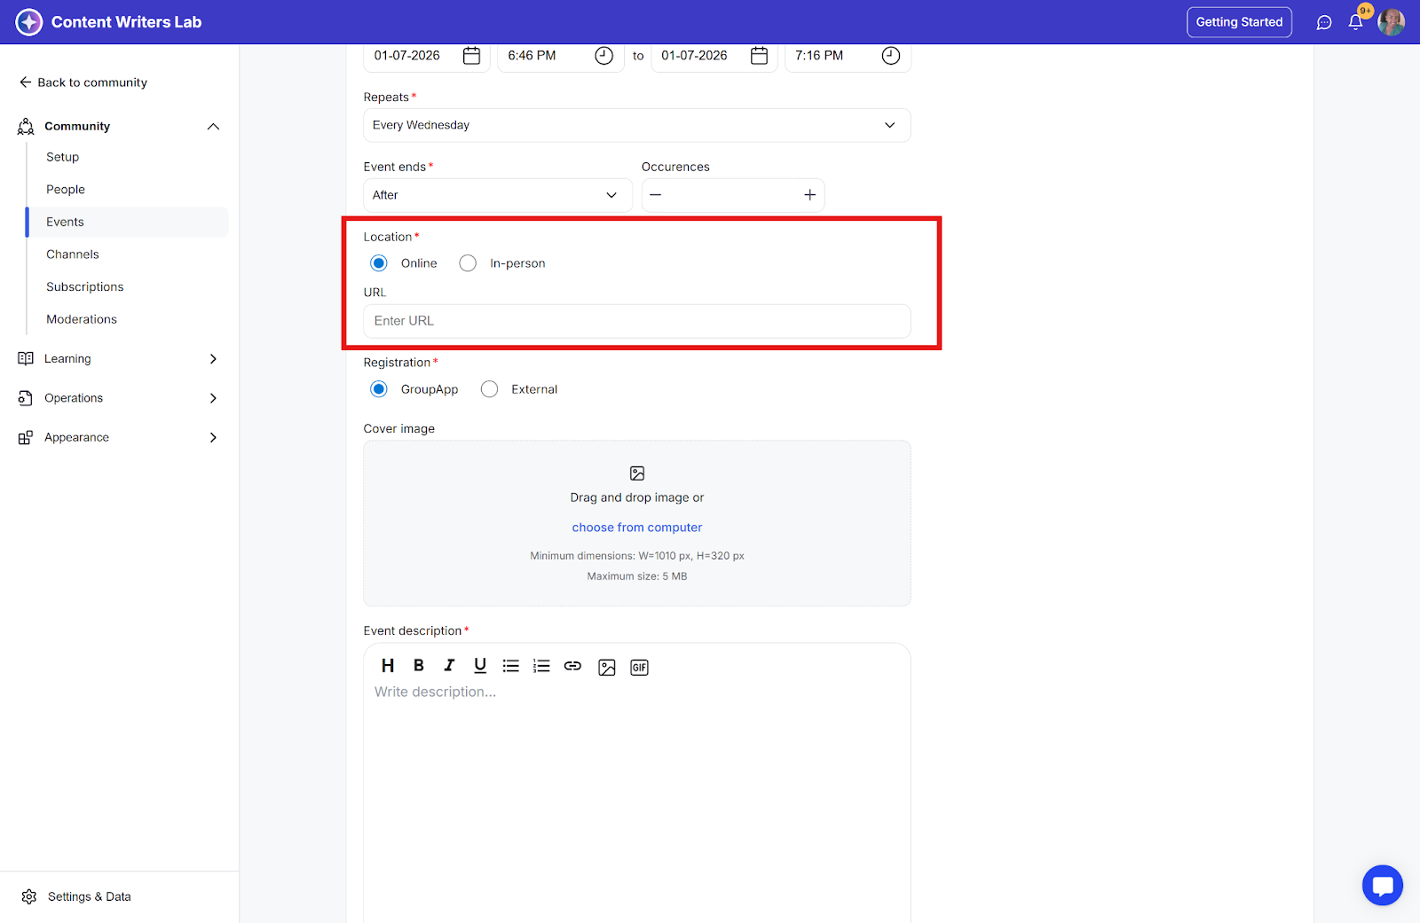Viewport: 1420px width, 923px height.
Task: Open Subscriptions in the sidebar
Action: 85,287
